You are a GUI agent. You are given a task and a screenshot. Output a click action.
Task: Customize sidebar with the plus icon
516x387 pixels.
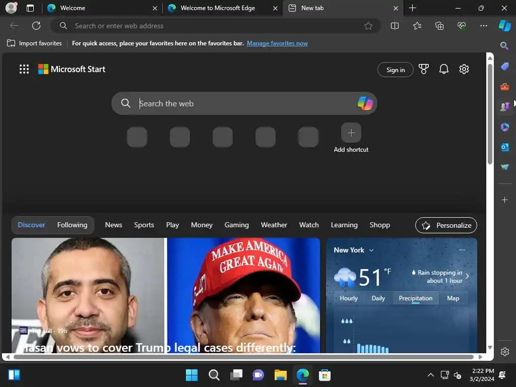[504, 200]
